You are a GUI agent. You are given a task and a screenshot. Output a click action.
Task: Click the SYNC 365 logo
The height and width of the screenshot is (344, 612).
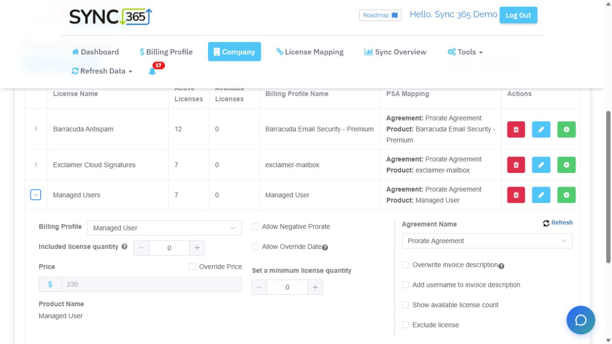(x=111, y=17)
